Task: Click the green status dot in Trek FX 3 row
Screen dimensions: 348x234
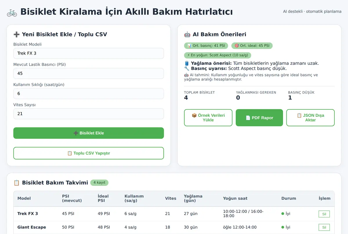Action: pos(283,214)
